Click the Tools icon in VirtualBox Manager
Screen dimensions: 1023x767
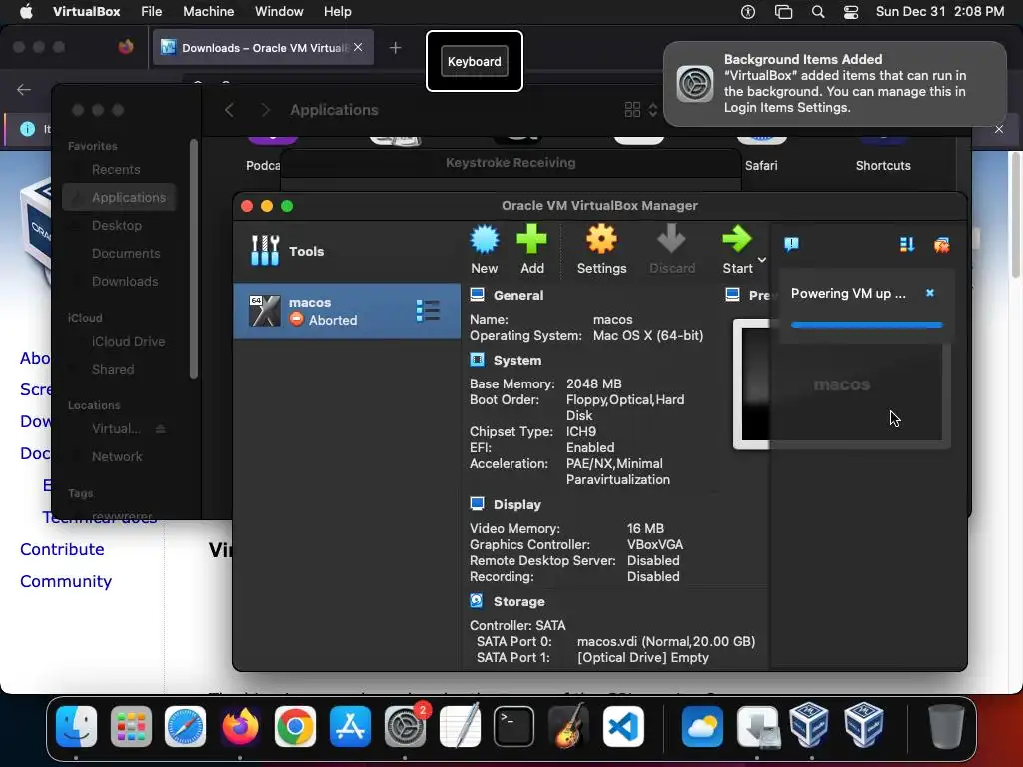coord(265,251)
